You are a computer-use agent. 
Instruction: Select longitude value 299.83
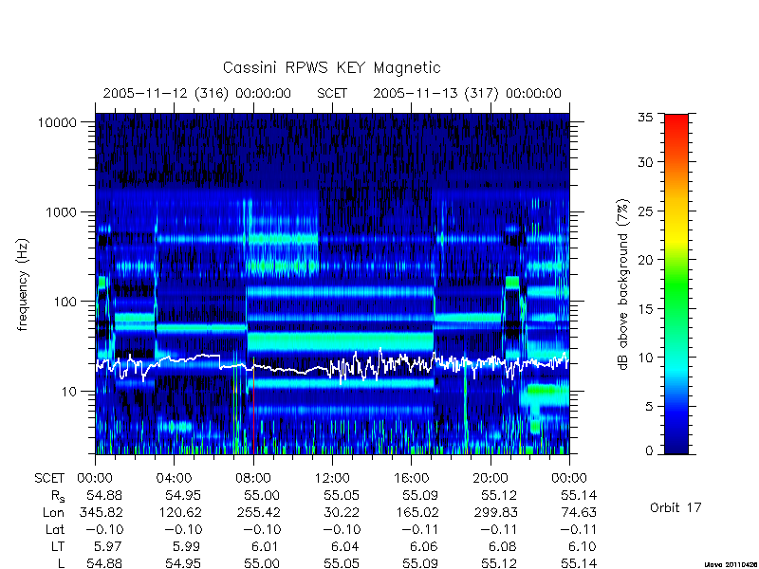click(495, 512)
